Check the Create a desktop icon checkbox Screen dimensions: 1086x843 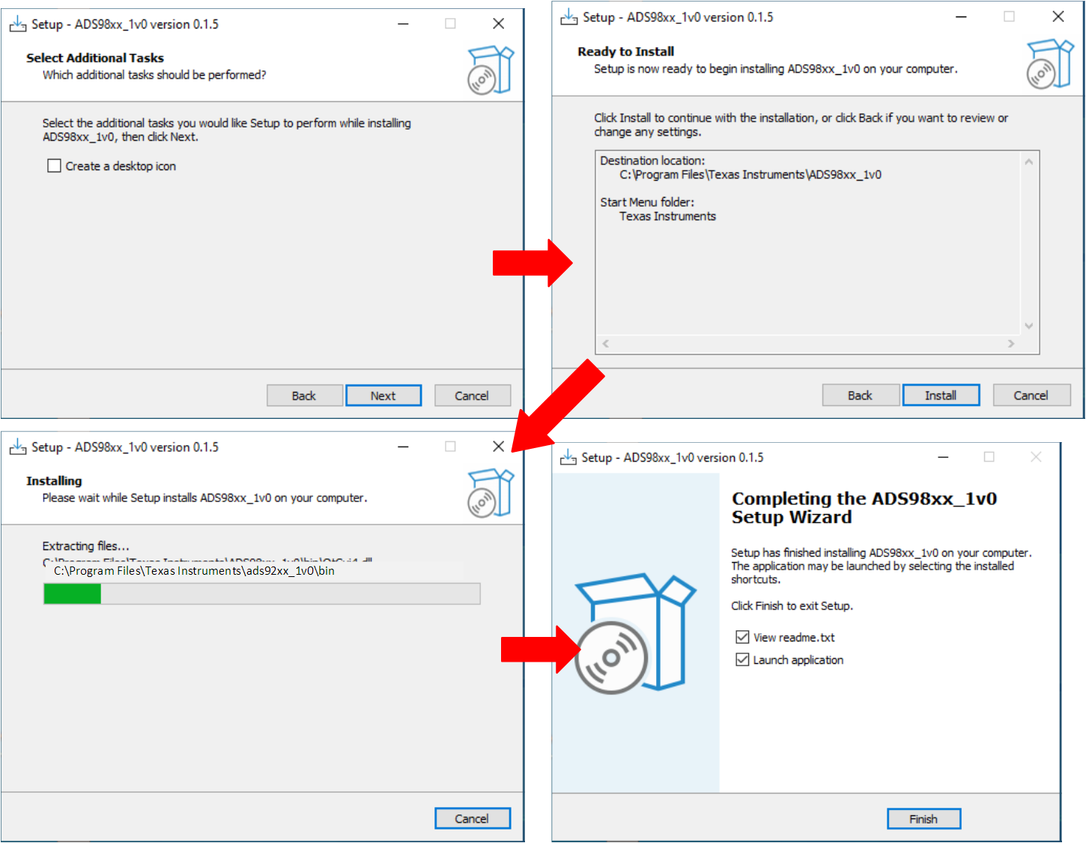click(54, 166)
